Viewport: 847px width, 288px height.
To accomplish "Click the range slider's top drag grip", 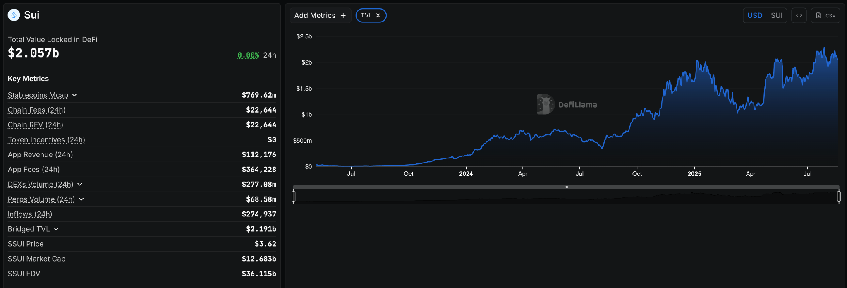I will [566, 187].
